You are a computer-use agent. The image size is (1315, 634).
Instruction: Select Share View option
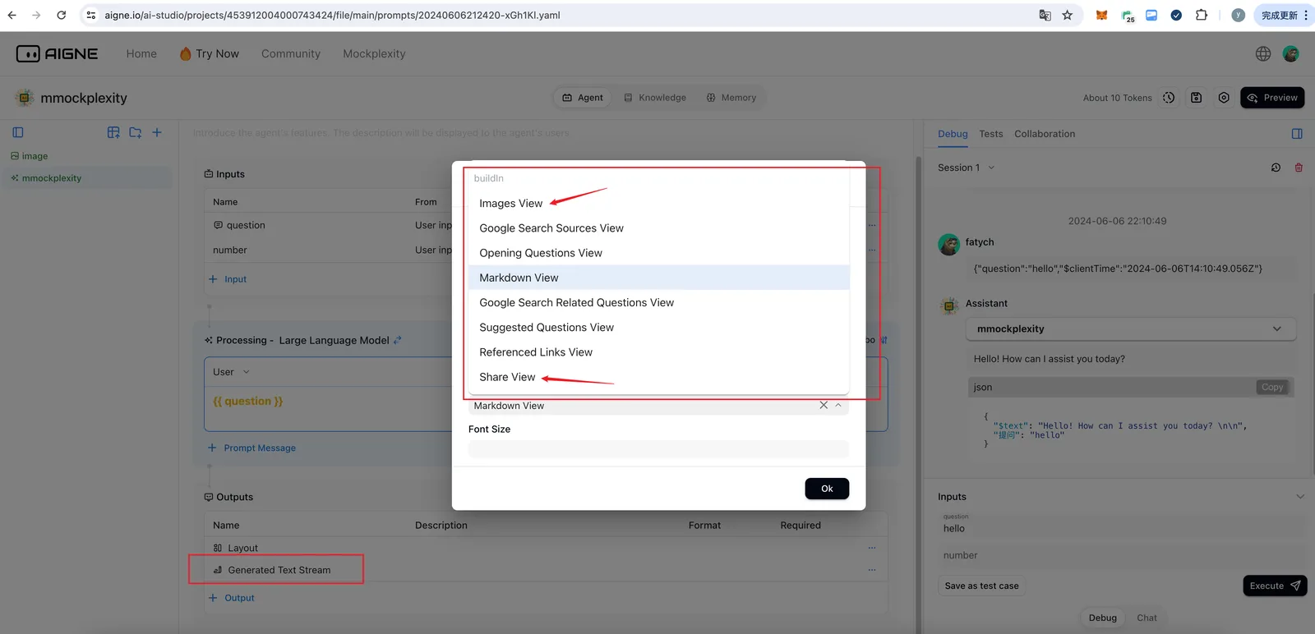coord(659,377)
